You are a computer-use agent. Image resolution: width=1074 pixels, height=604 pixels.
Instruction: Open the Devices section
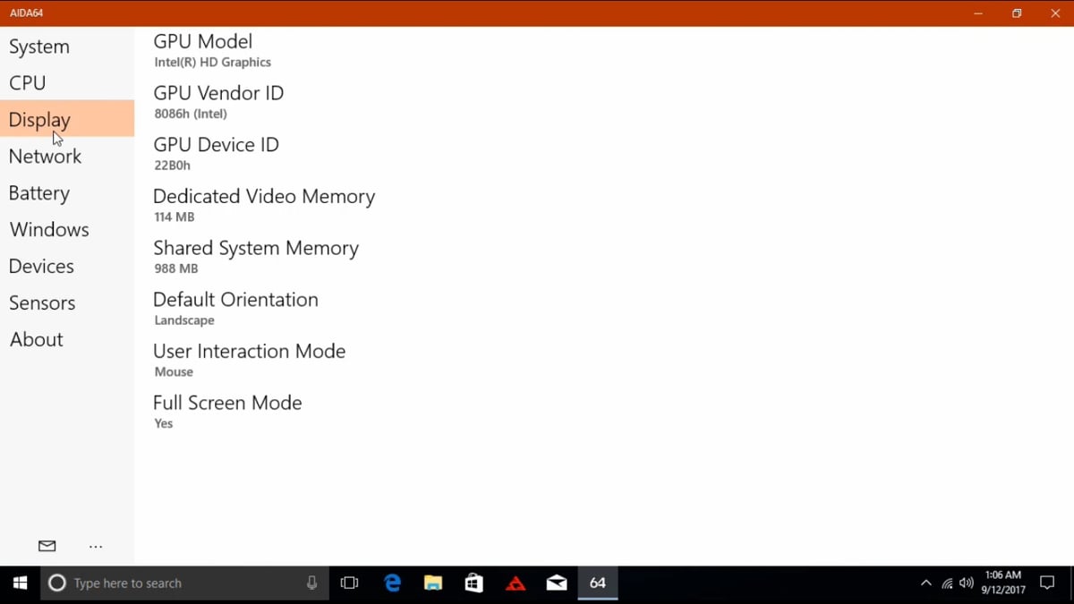coord(67,267)
